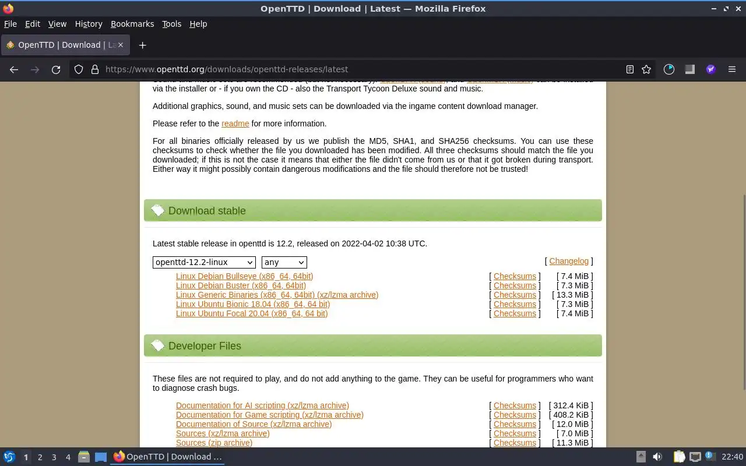Open Checksums for Sources xz/lzma archive
The width and height of the screenshot is (746, 466).
tap(515, 433)
